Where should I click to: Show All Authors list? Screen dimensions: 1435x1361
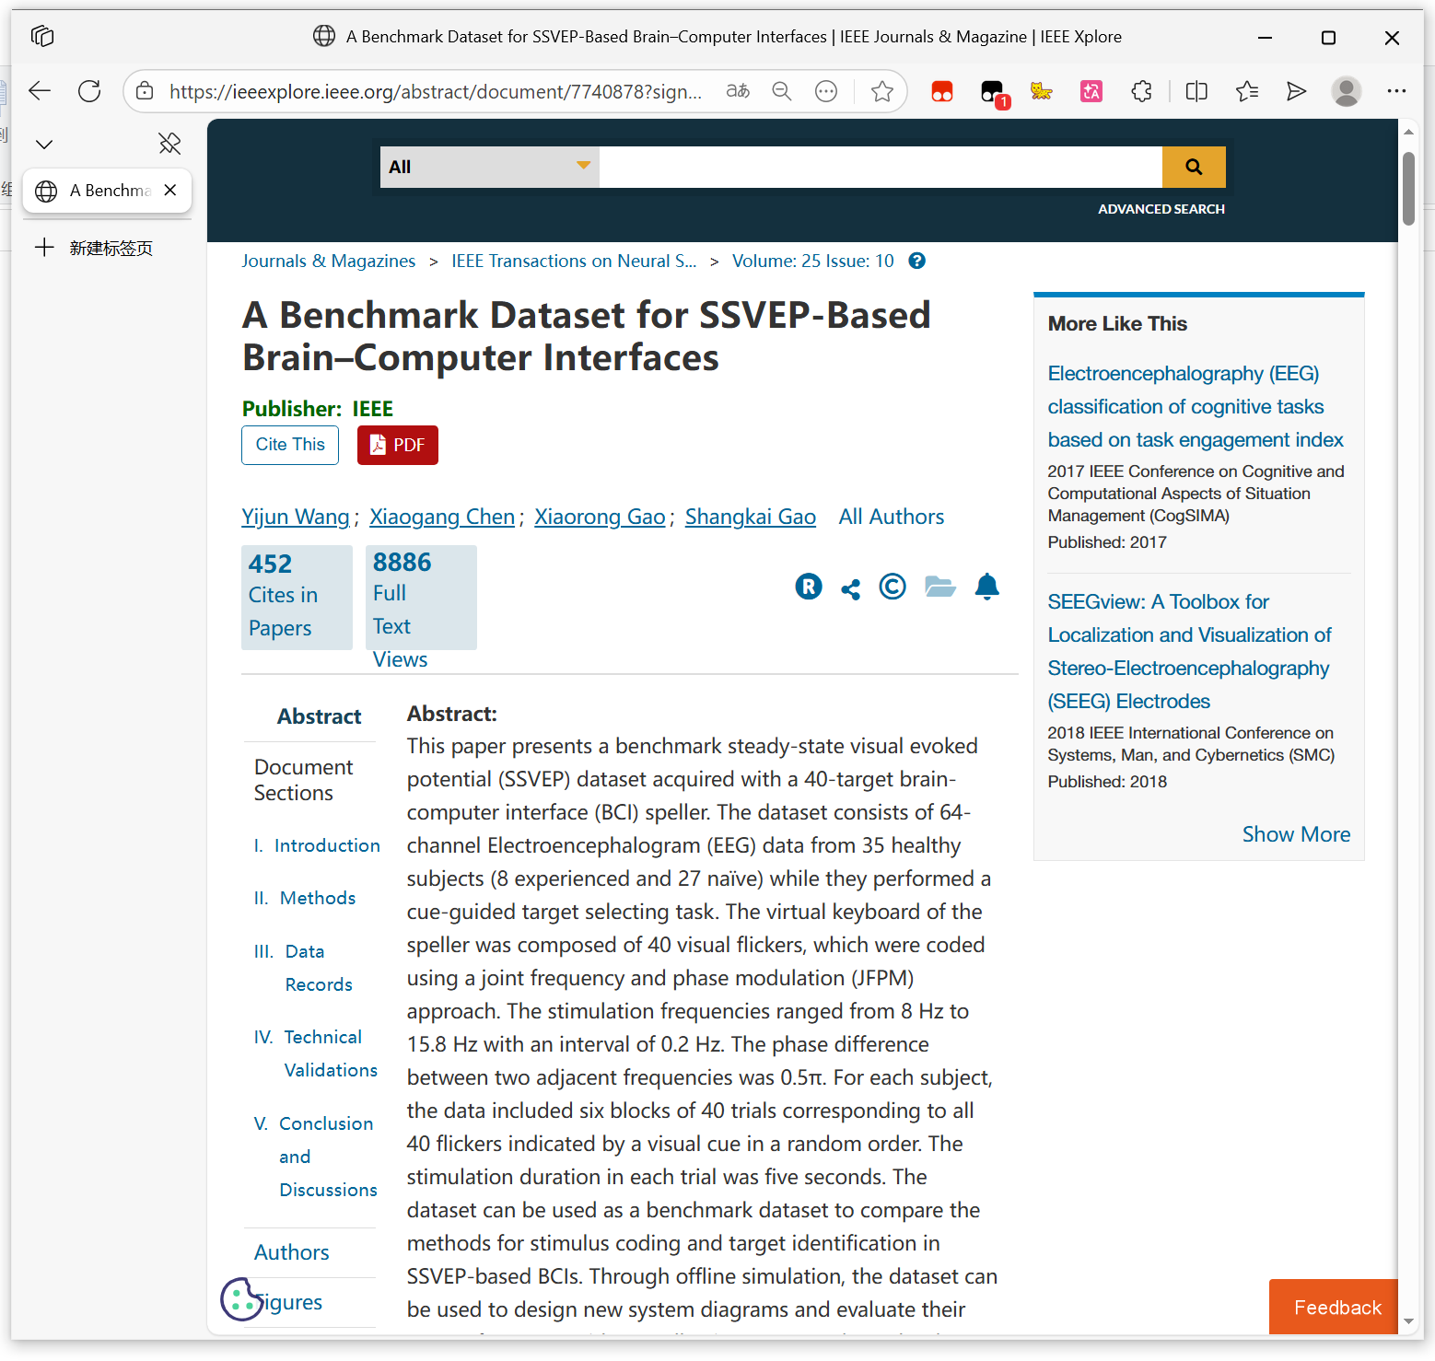(x=892, y=517)
